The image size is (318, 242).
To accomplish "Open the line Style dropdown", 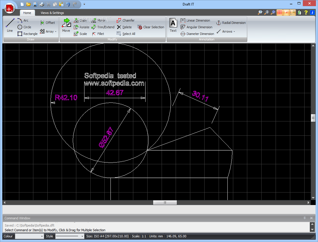I will pos(70,236).
